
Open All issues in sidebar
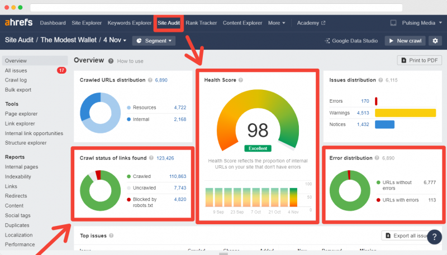(x=16, y=70)
